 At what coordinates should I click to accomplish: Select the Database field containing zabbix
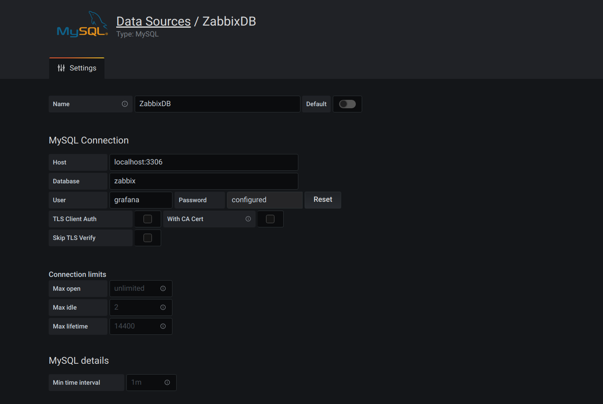[204, 181]
